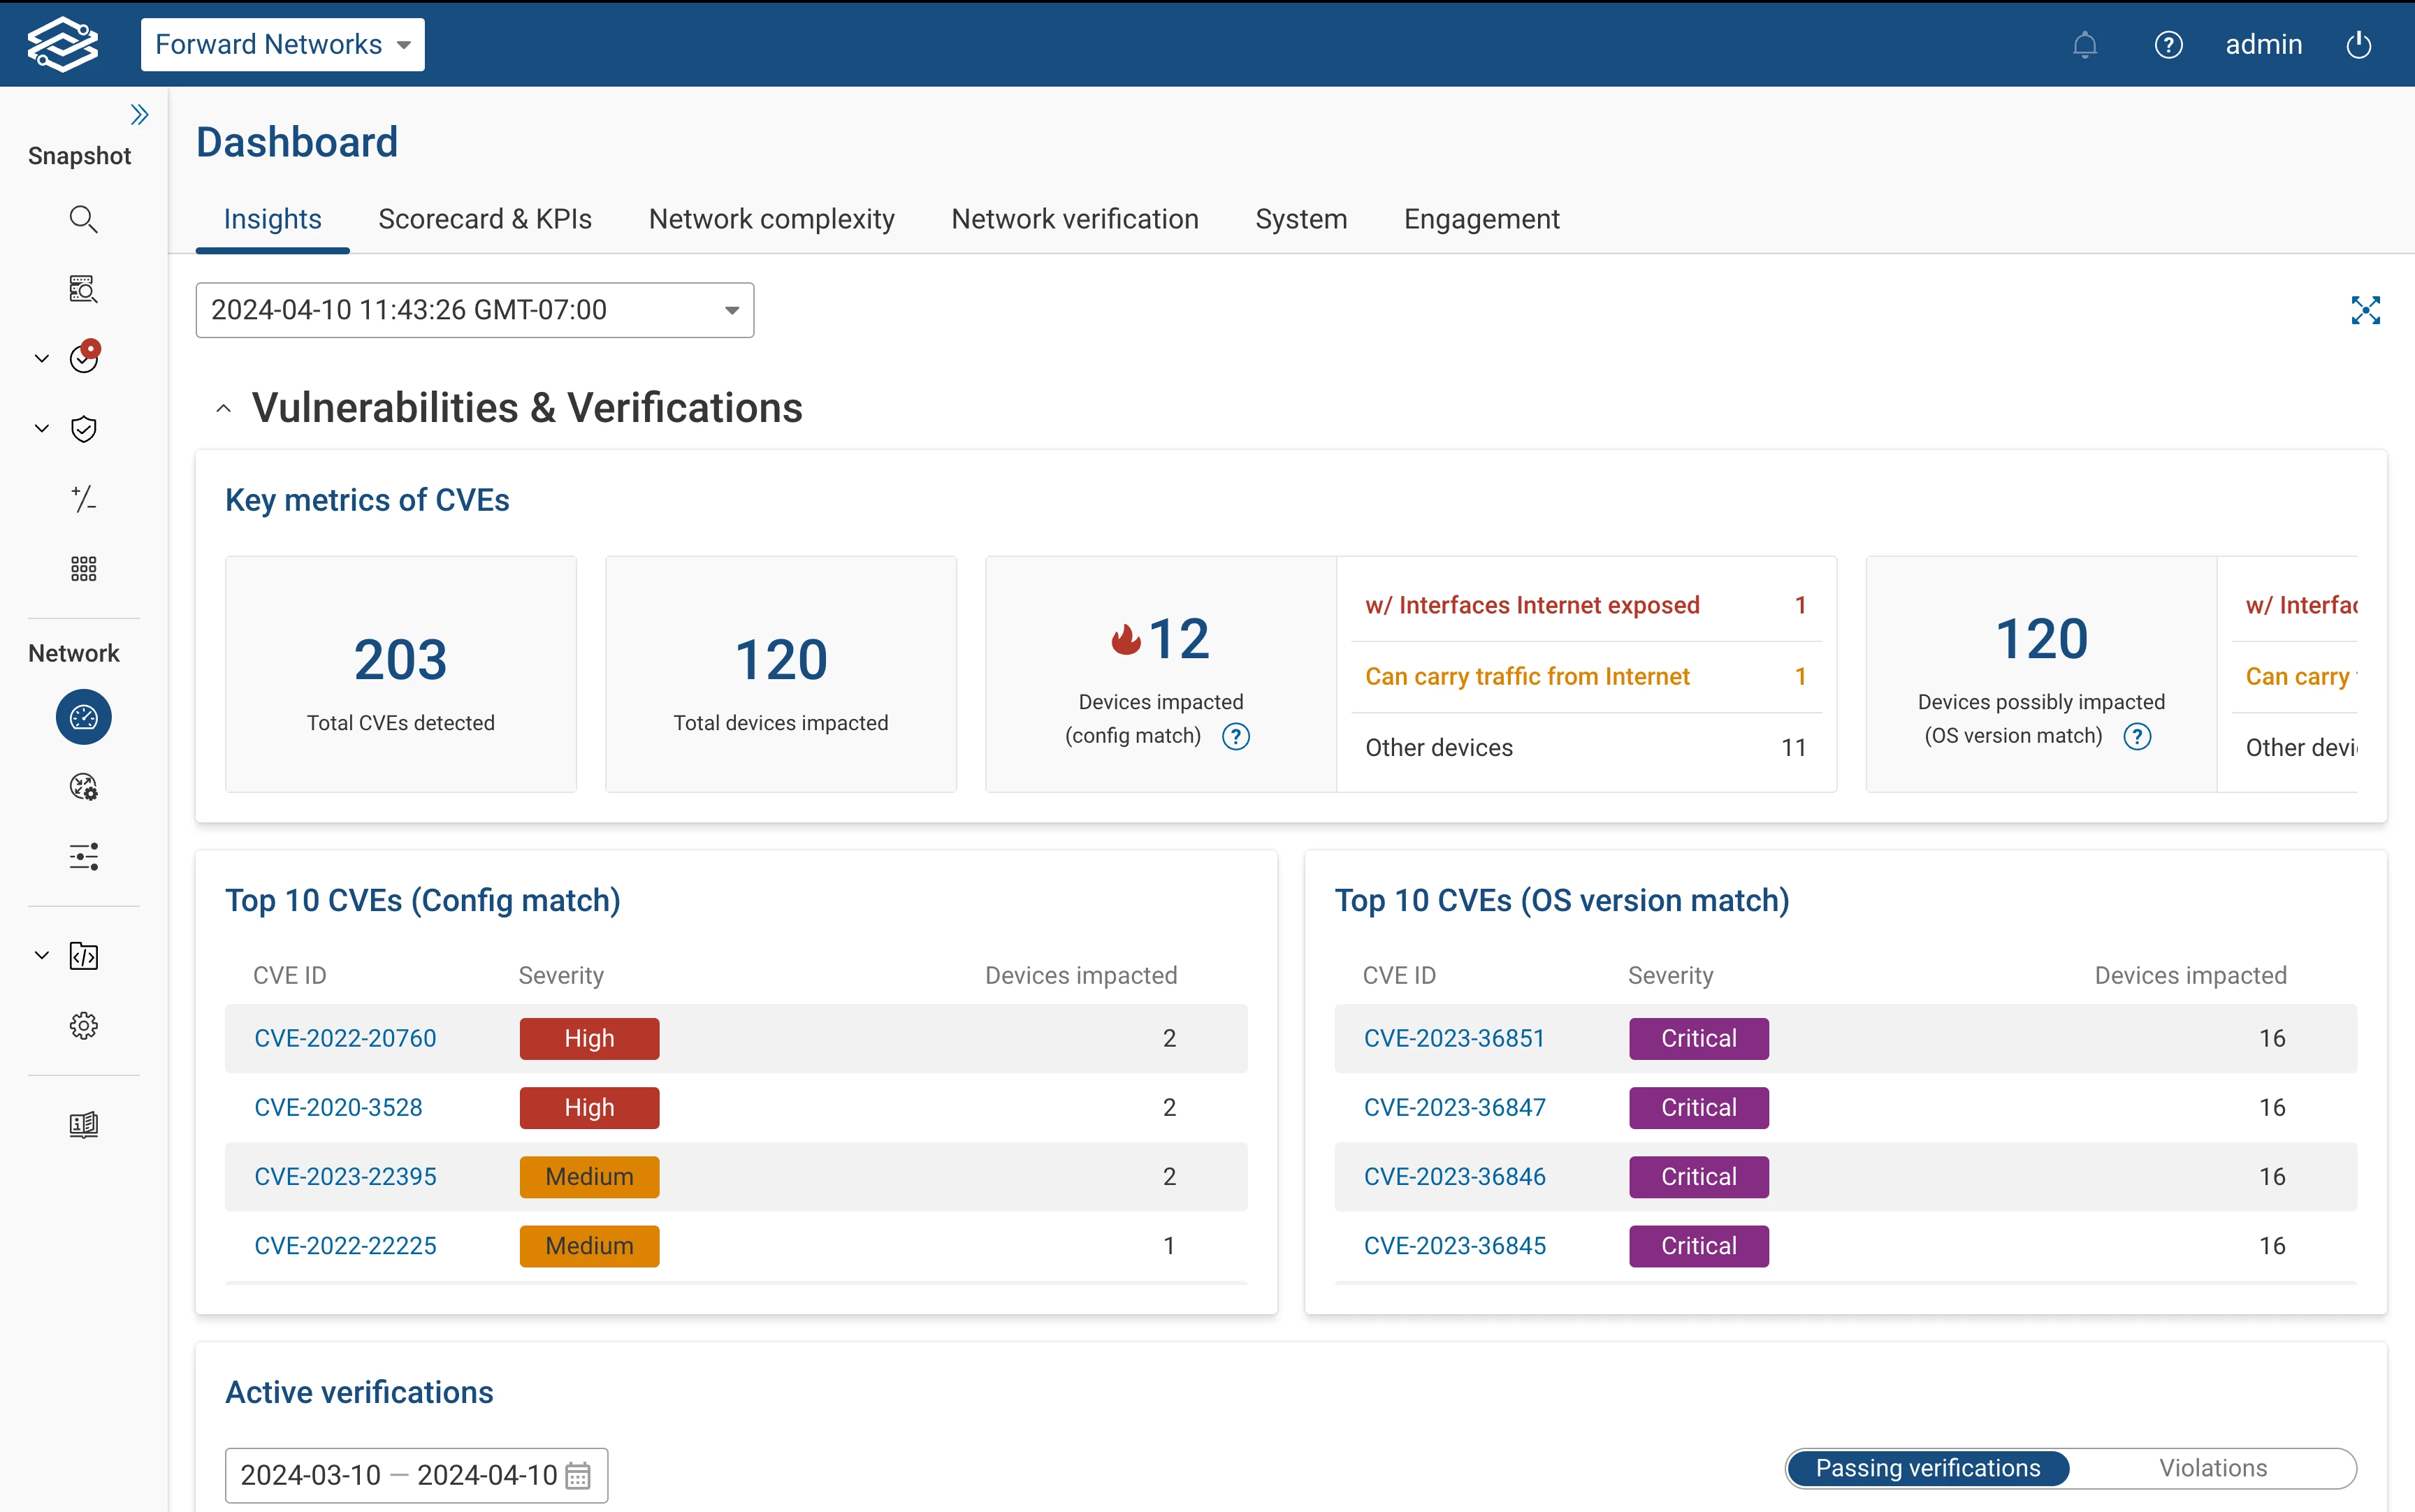This screenshot has width=2415, height=1512.
Task: Click help icon beside config match label
Action: point(1236,737)
